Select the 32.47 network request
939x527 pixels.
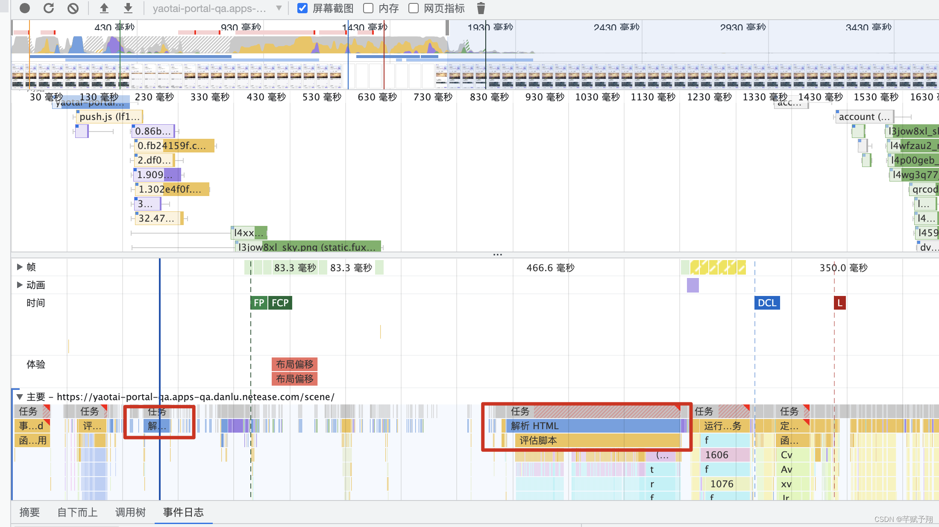tap(159, 218)
